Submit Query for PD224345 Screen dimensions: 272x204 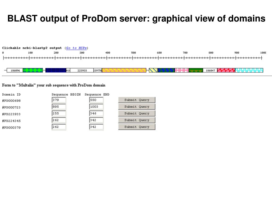(x=137, y=120)
